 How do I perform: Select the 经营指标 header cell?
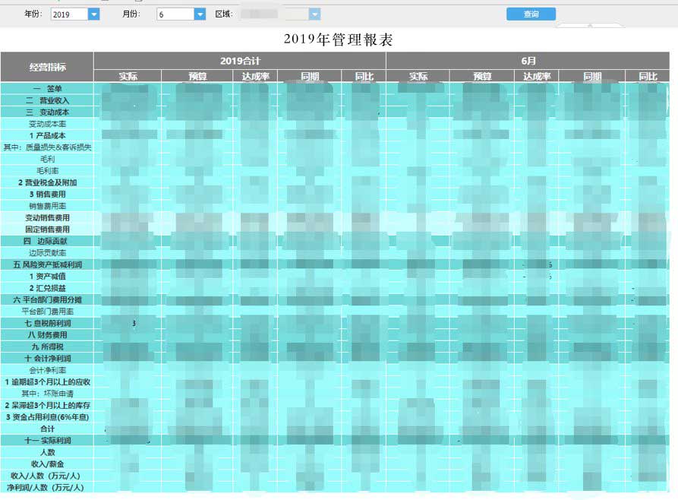pyautogui.click(x=47, y=67)
